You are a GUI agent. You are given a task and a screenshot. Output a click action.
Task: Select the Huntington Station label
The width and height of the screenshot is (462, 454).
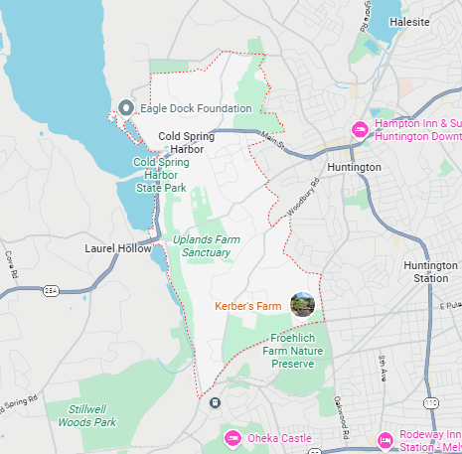pyautogui.click(x=431, y=272)
